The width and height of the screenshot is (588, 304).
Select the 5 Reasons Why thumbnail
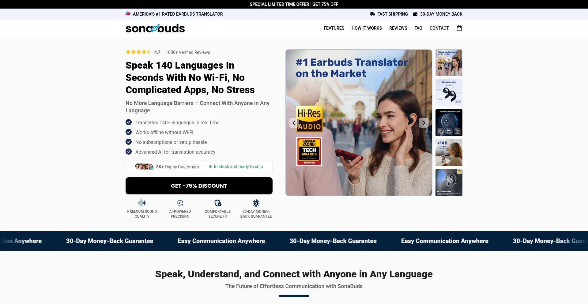pos(449,93)
